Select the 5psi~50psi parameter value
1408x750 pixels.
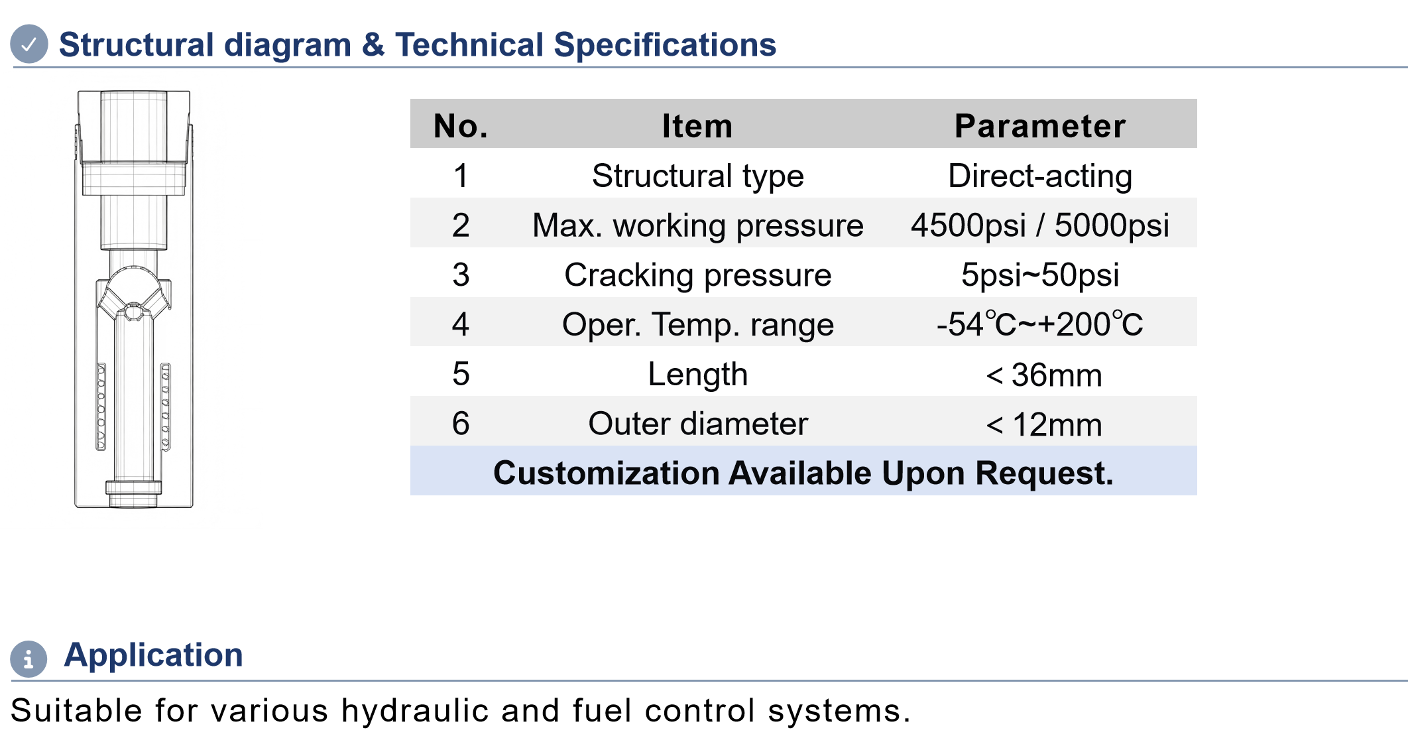tap(1040, 275)
